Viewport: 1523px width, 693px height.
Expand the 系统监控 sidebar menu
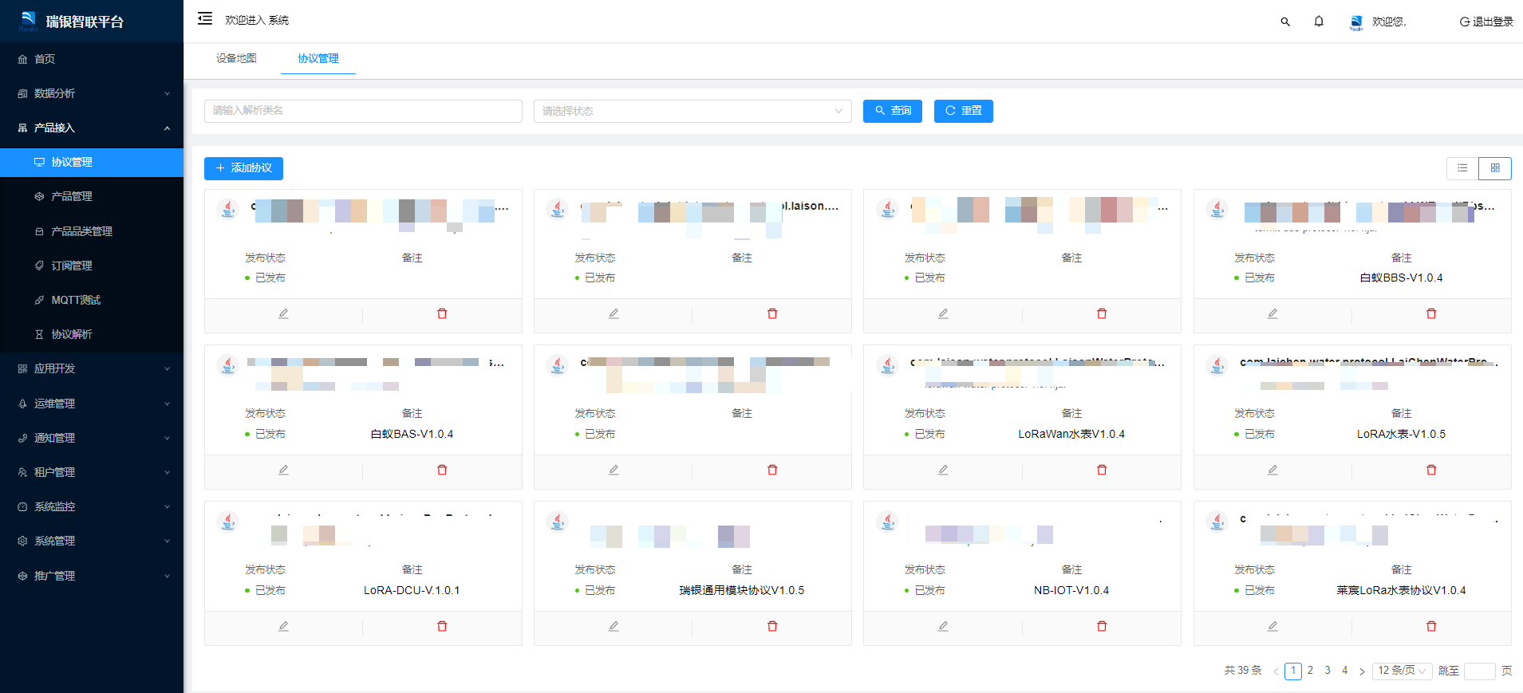click(x=92, y=506)
